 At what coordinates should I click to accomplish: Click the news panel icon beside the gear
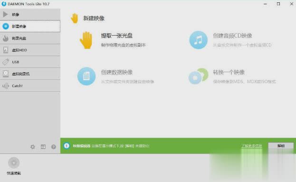[x=43, y=147]
